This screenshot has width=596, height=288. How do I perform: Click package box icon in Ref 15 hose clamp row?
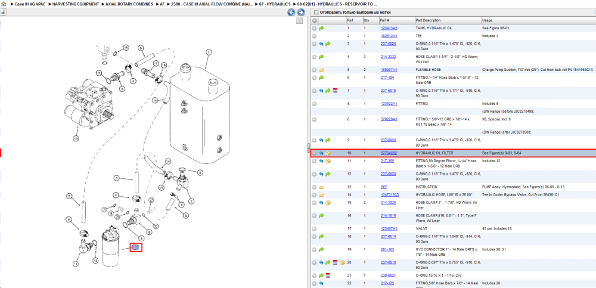[328, 203]
